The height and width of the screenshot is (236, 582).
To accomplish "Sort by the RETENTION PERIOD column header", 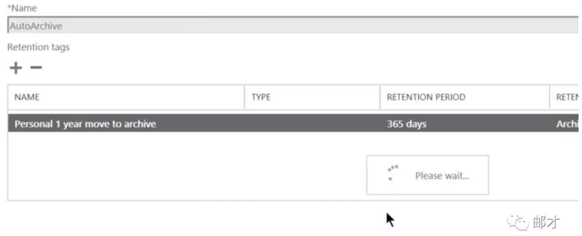I will tap(426, 97).
